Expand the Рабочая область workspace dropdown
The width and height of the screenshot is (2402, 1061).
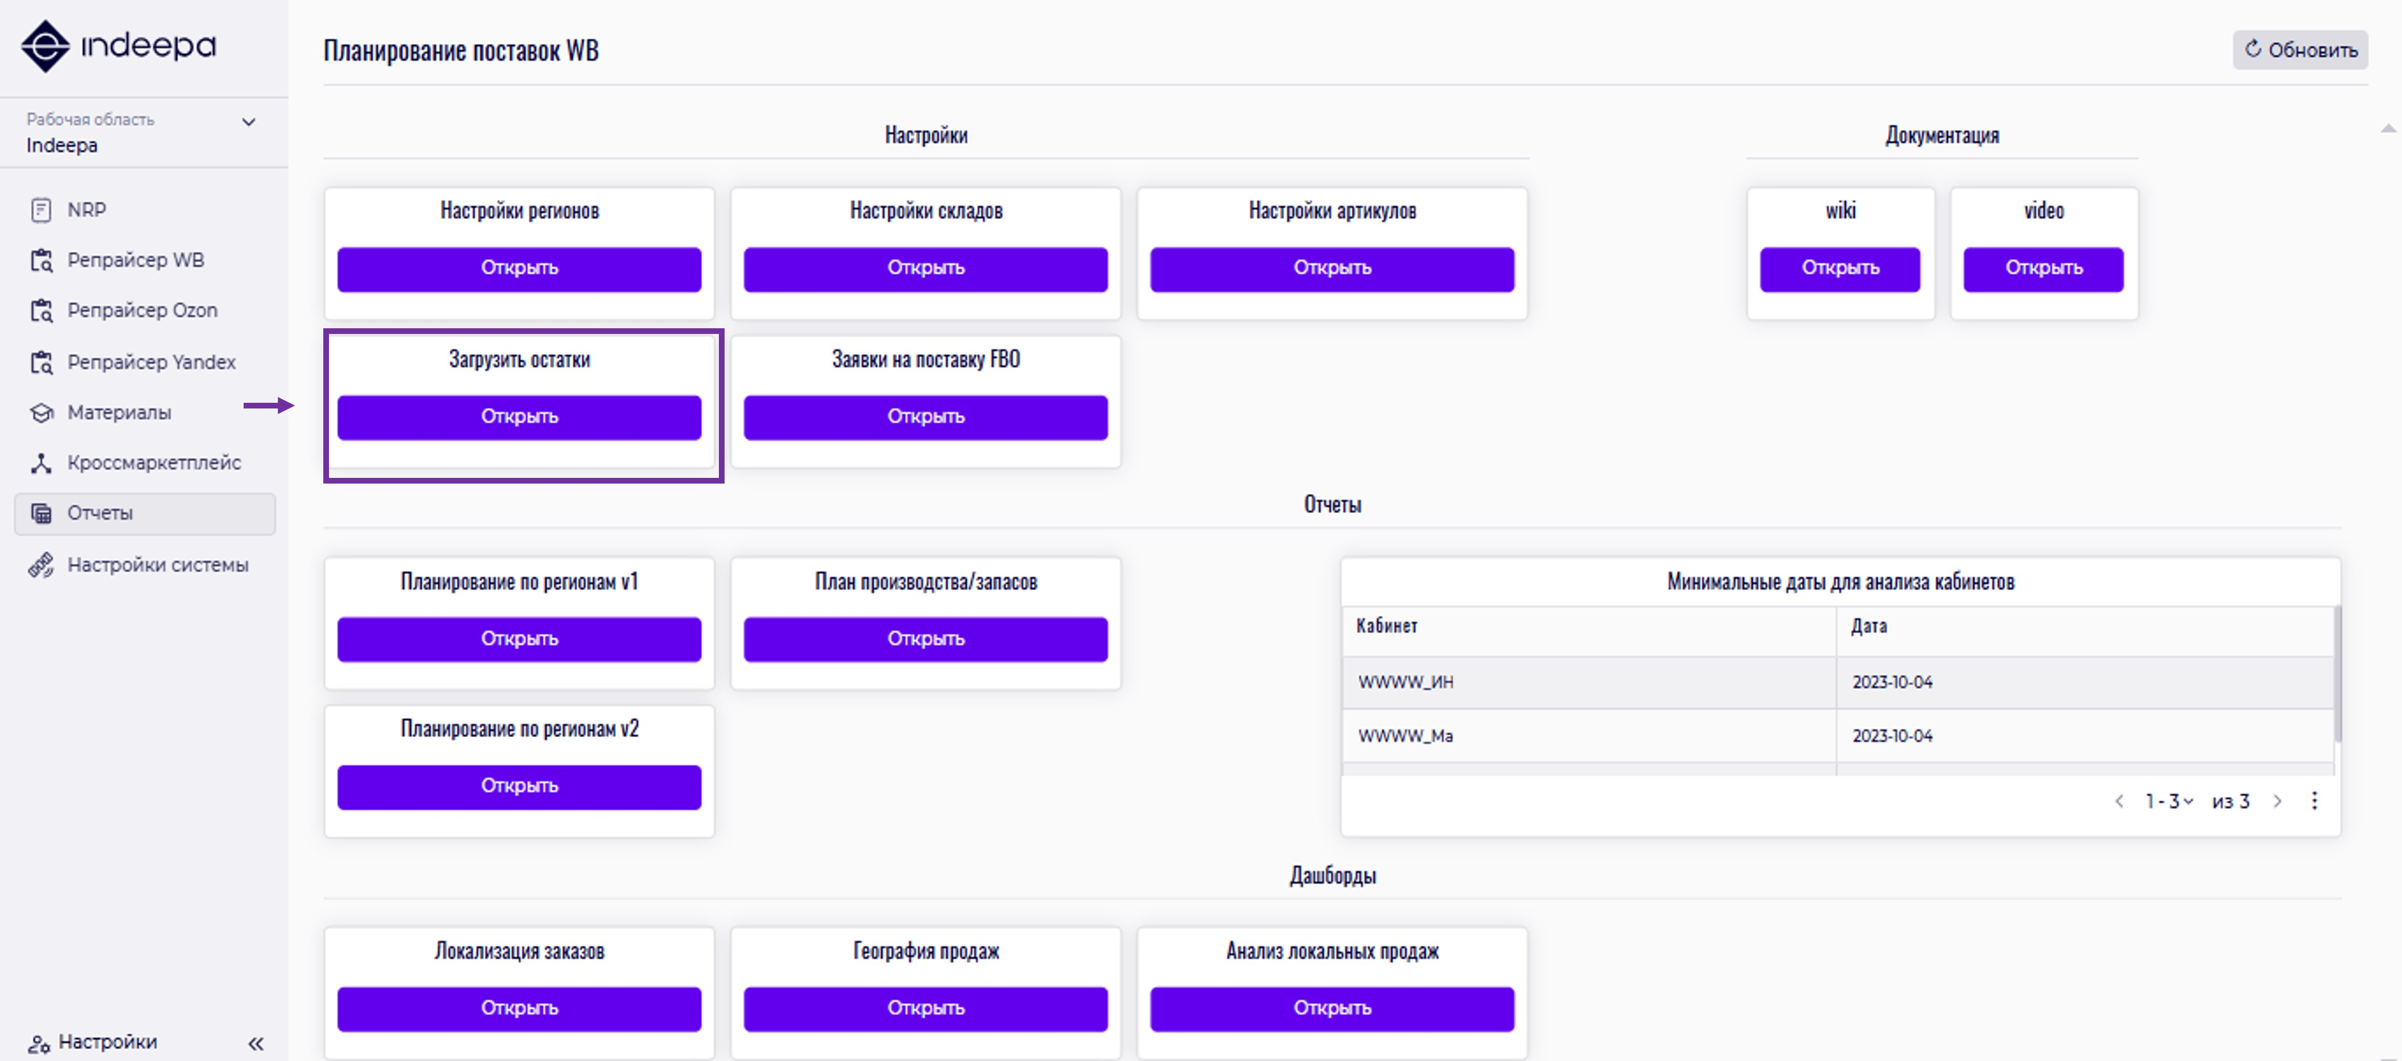coord(248,122)
